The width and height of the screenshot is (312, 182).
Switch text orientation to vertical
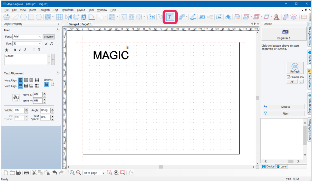pyautogui.click(x=53, y=84)
